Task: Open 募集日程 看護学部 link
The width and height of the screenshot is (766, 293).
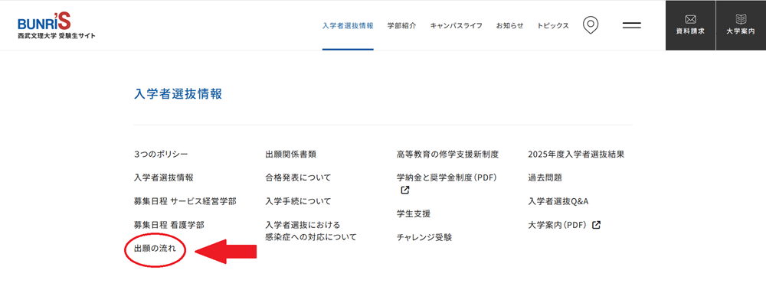Action: (169, 225)
